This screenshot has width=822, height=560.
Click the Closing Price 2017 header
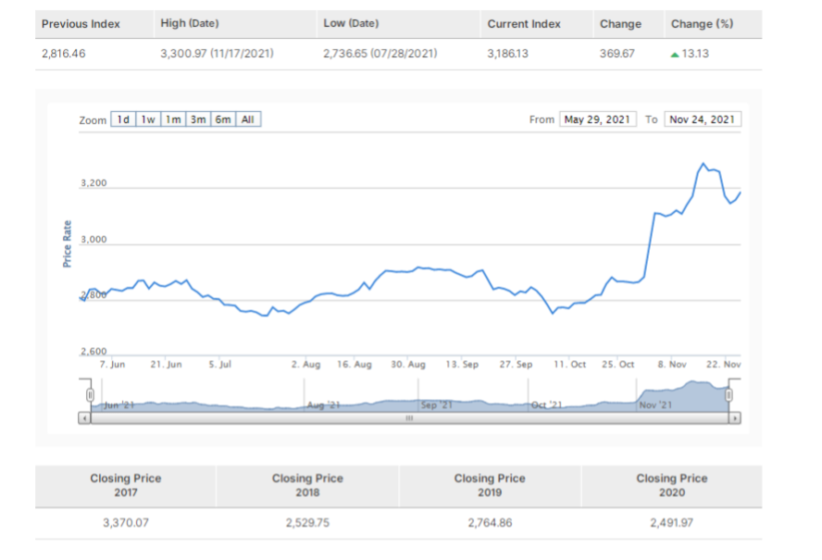coord(126,486)
